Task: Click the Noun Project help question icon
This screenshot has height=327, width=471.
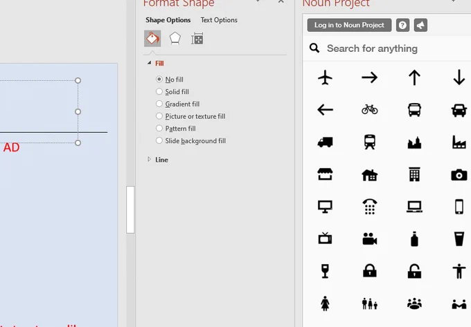Action: (x=402, y=25)
